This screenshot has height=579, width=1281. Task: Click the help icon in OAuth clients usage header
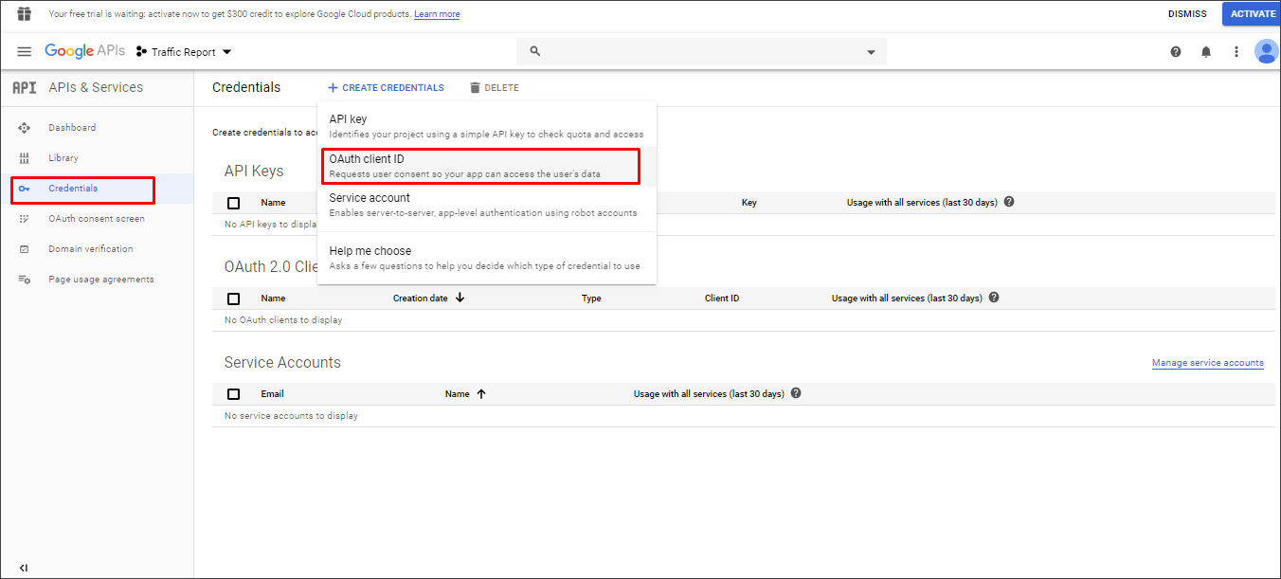point(994,298)
